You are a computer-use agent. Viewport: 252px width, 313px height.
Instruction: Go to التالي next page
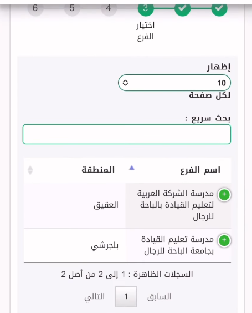[94, 297]
